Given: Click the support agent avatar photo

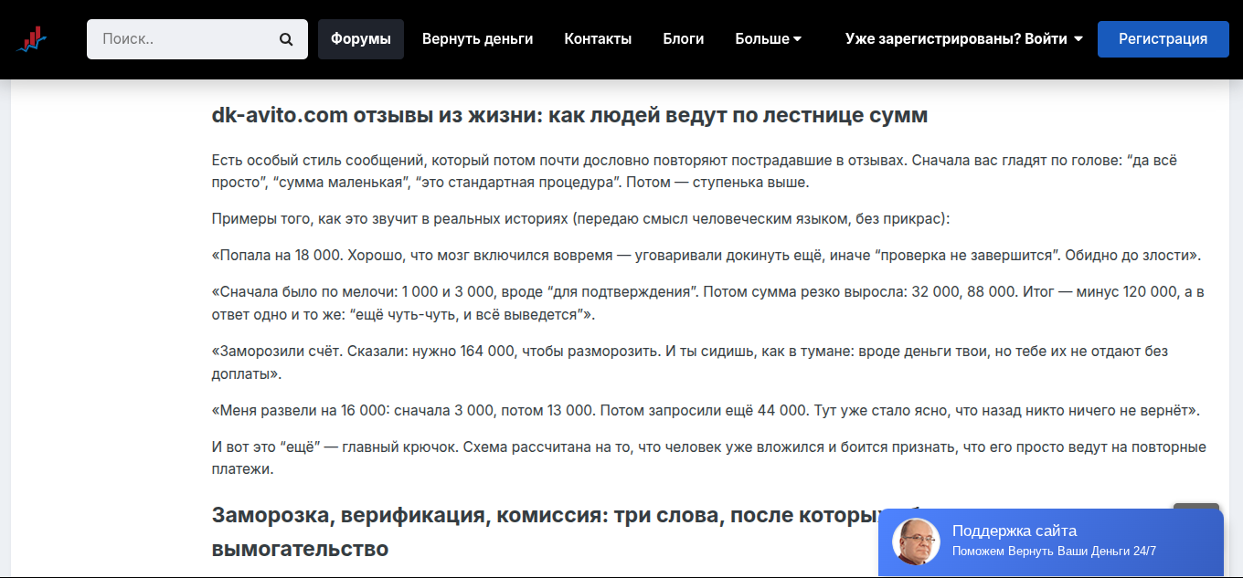Looking at the screenshot, I should pos(916,541).
